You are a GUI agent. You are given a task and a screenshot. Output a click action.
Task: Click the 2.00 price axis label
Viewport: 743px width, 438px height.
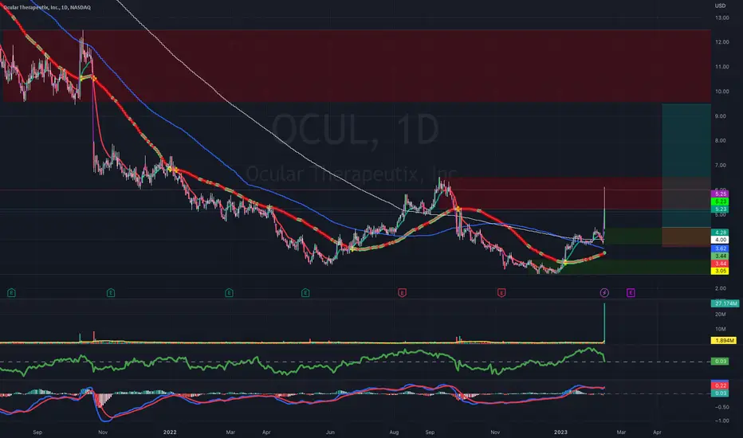pyautogui.click(x=721, y=288)
